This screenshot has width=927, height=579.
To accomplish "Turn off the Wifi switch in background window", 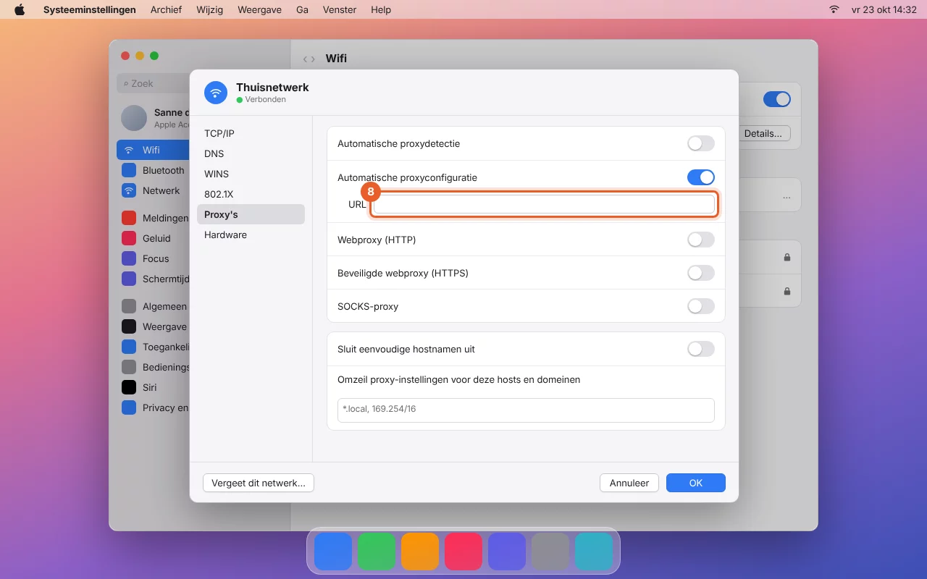I will (x=777, y=99).
